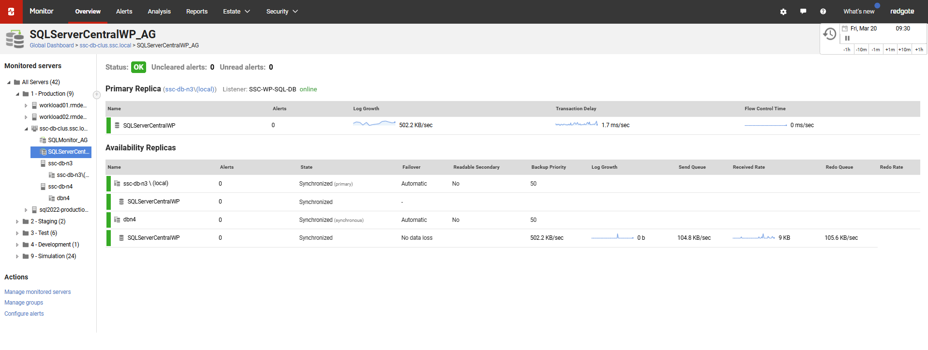Image resolution: width=928 pixels, height=350 pixels.
Task: Expand the 2 - Staging group
Action: pos(17,221)
